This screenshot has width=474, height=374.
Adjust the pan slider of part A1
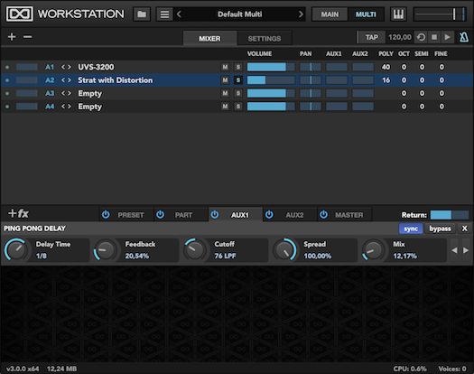pos(311,67)
